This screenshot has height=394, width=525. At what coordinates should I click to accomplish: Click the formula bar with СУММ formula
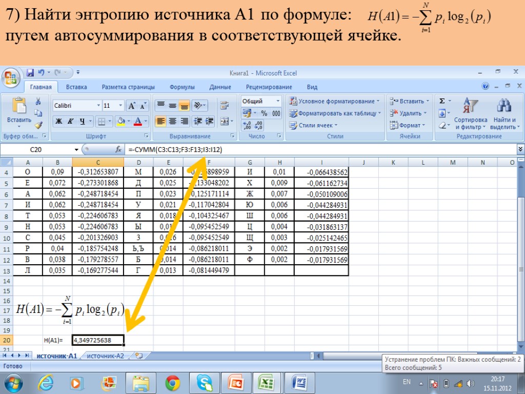pos(321,149)
